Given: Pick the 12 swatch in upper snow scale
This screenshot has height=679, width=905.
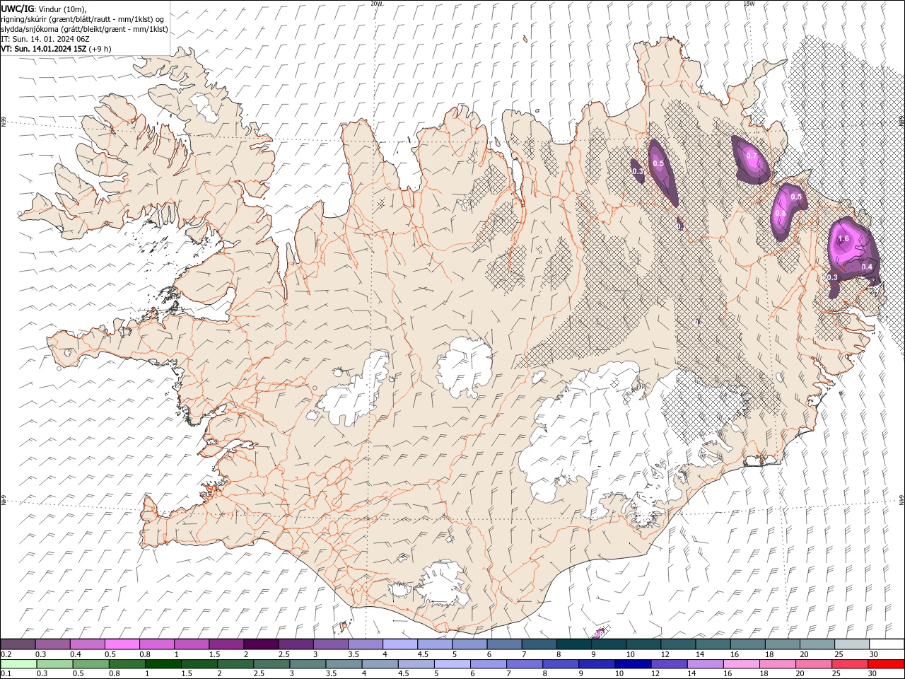Looking at the screenshot, I should coord(679,644).
